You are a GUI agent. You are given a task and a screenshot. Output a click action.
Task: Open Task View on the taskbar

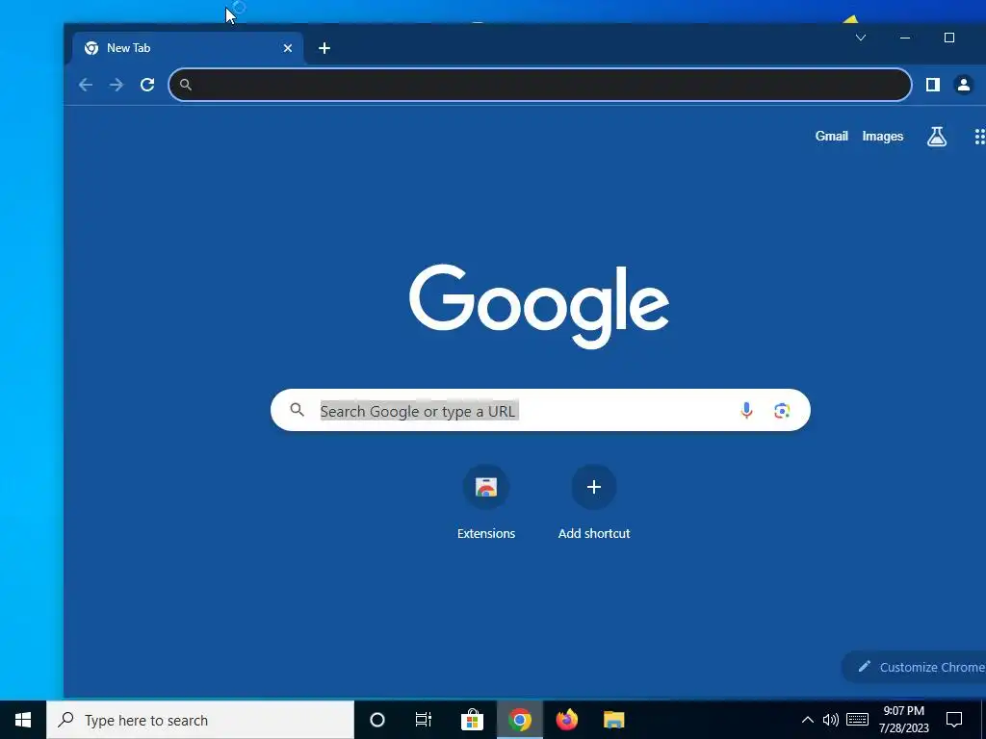tap(424, 720)
